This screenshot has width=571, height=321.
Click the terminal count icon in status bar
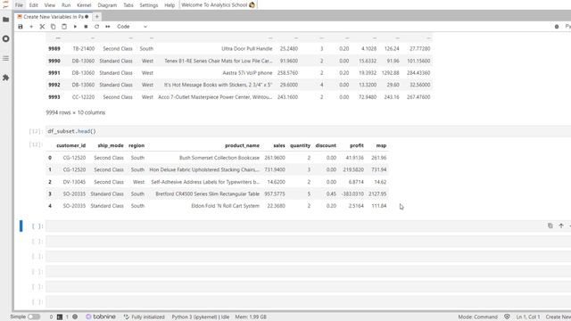[60, 317]
